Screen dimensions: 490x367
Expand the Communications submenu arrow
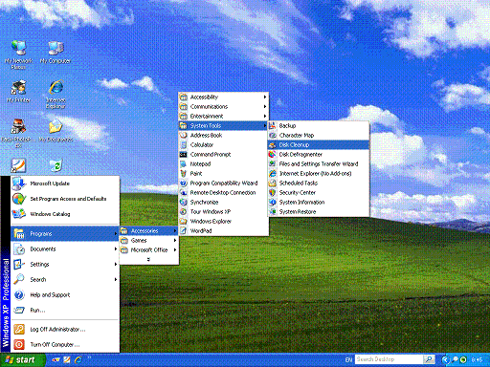[265, 106]
